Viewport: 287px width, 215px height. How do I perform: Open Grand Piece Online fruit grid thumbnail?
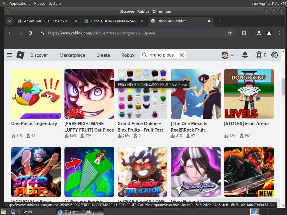[142, 94]
